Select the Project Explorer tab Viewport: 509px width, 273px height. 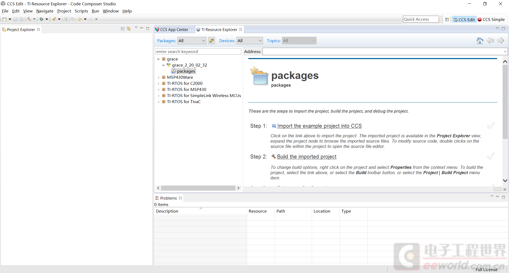[x=21, y=29]
